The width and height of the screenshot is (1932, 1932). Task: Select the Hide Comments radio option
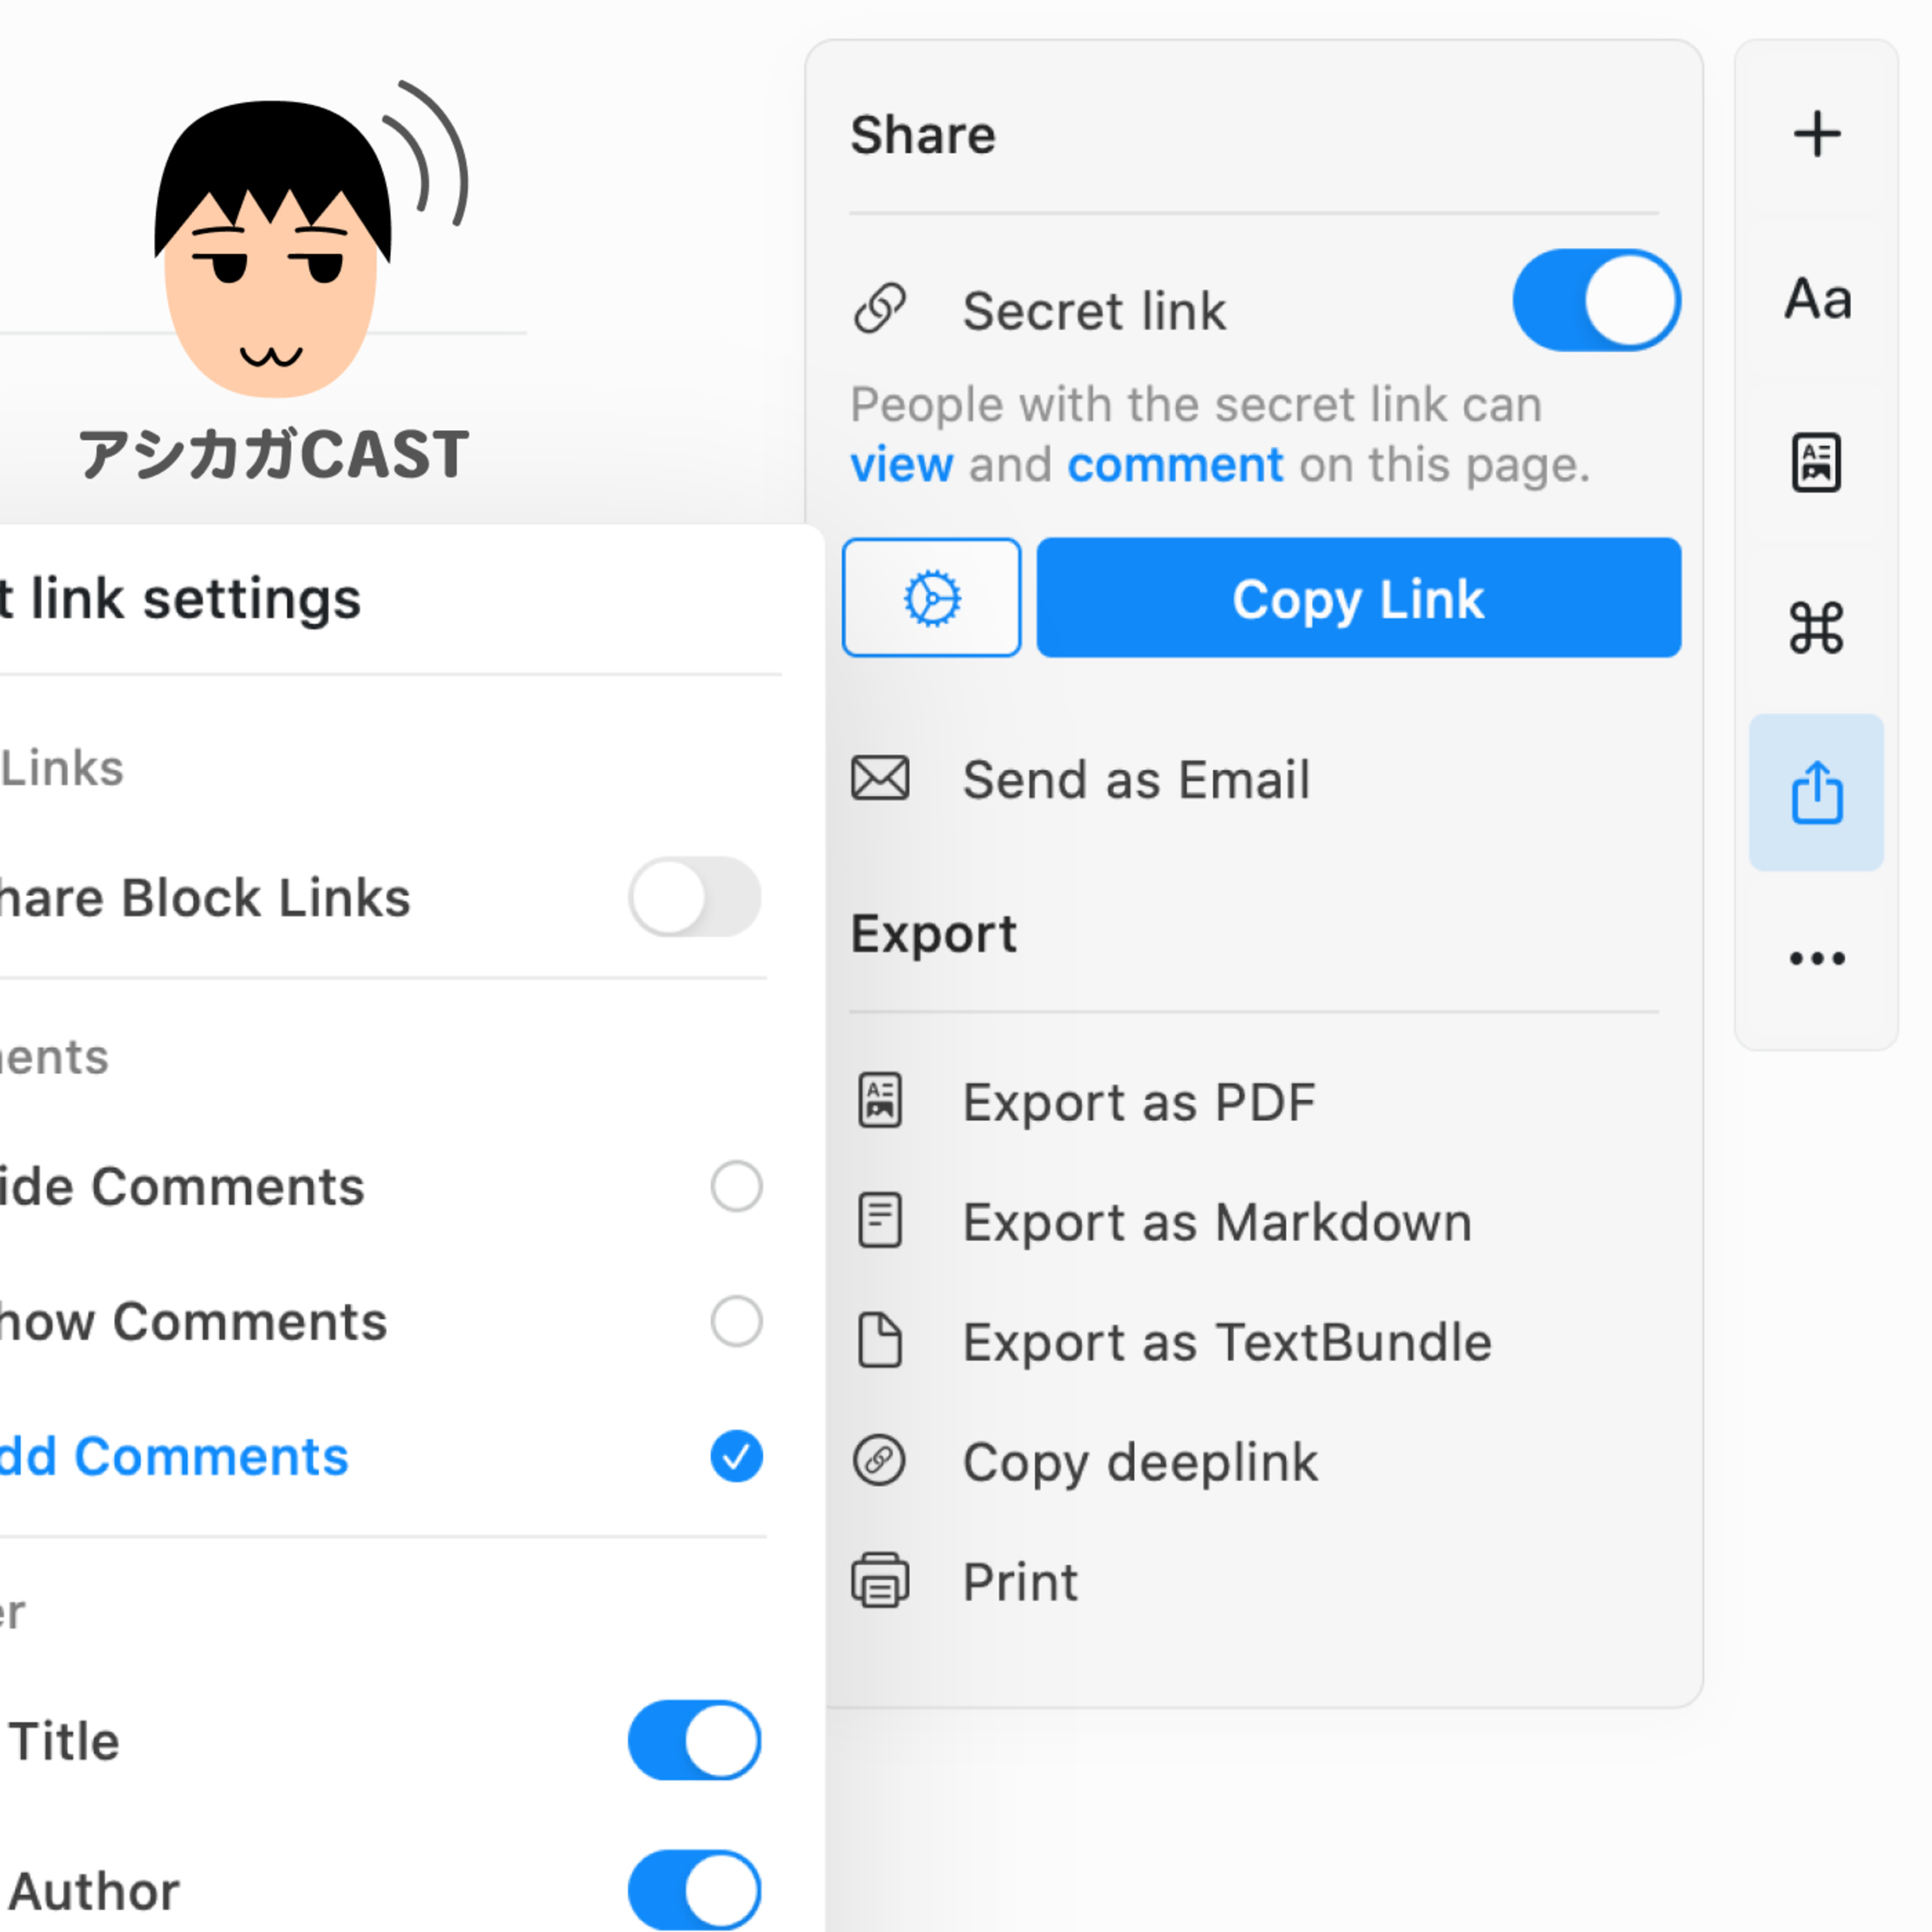(x=736, y=1186)
